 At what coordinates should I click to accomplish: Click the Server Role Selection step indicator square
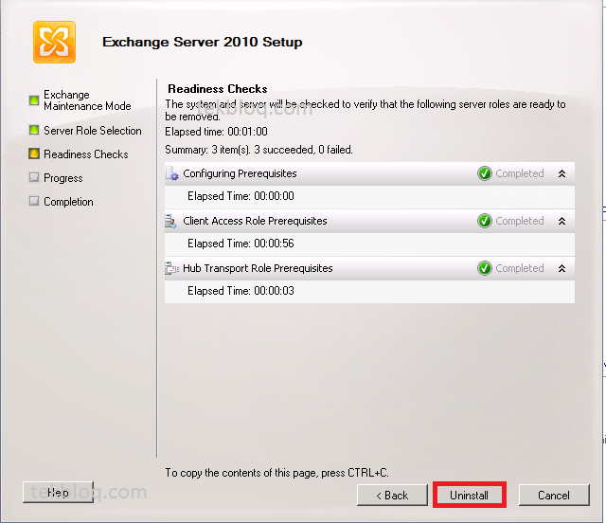(x=34, y=130)
